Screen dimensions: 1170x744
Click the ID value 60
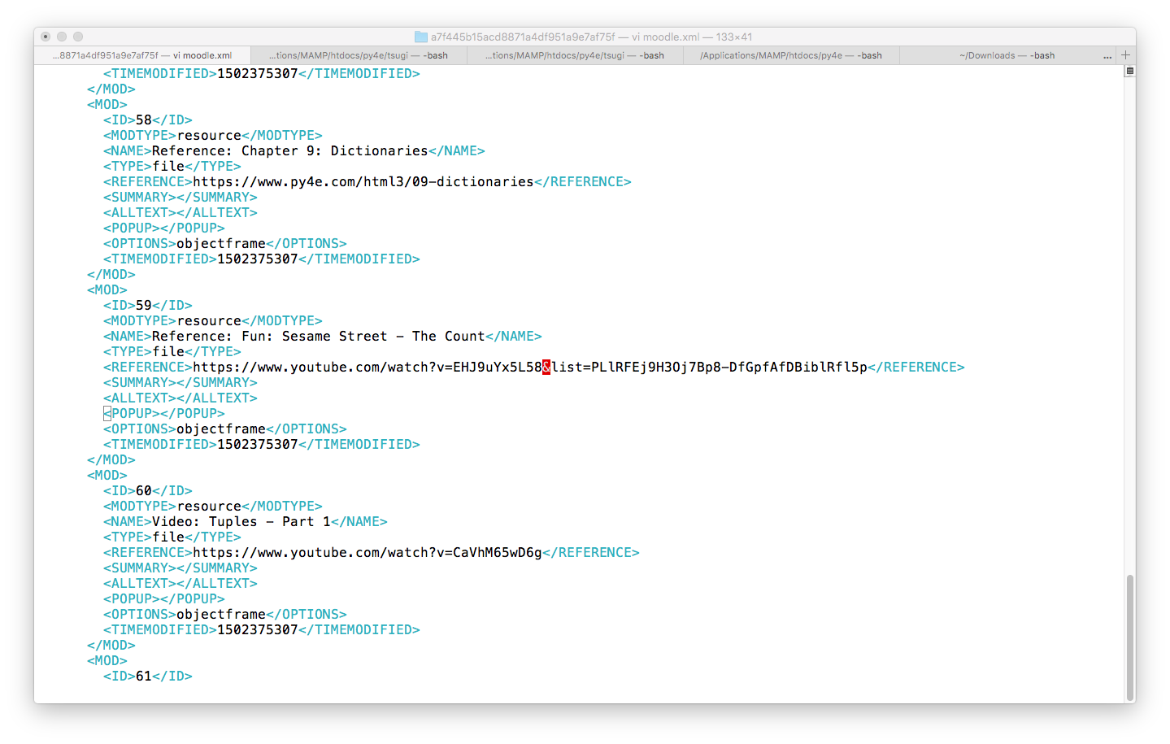(x=144, y=491)
